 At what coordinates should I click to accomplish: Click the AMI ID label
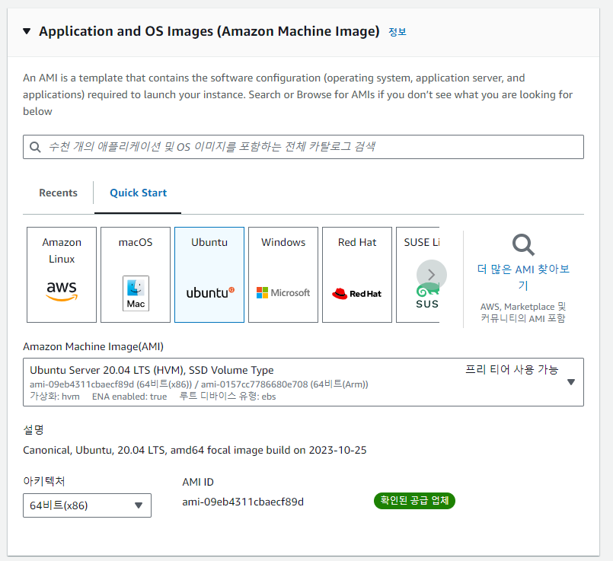pos(198,482)
